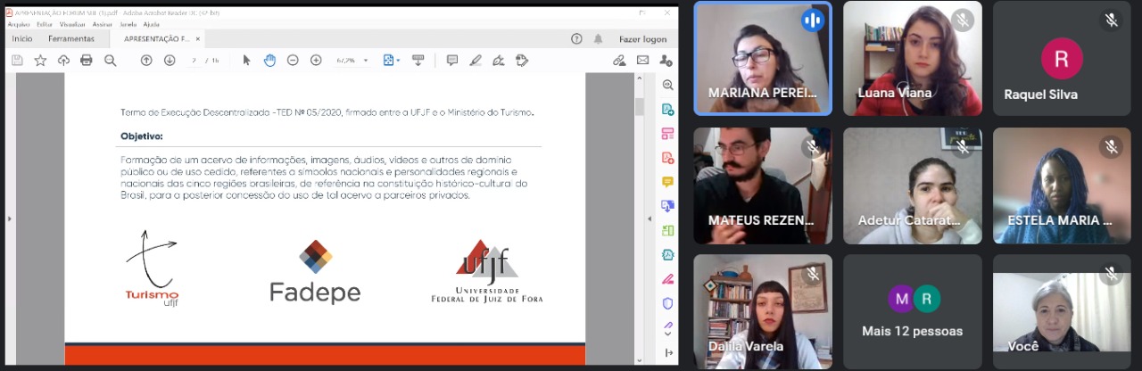
Task: Open the search tool in the right tools pane
Action: pos(667,85)
